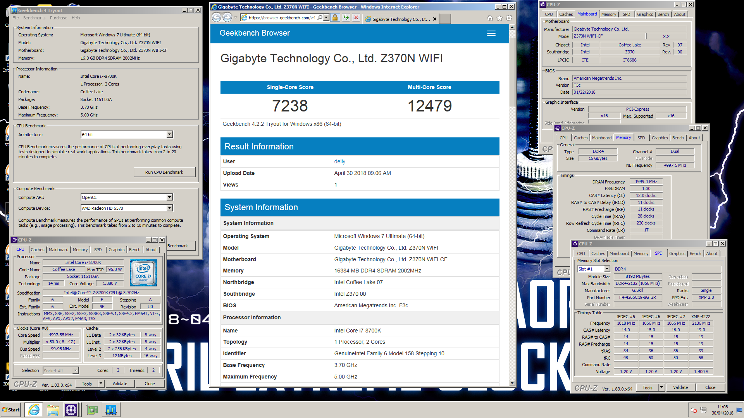Image resolution: width=744 pixels, height=418 pixels.
Task: Click the taskbar clock showing 11:08
Action: tap(722, 410)
